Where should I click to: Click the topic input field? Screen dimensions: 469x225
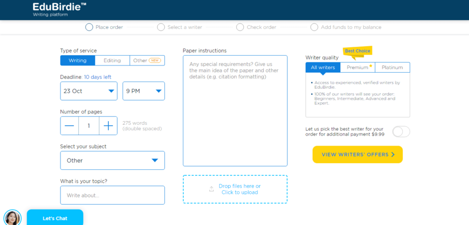(x=112, y=195)
